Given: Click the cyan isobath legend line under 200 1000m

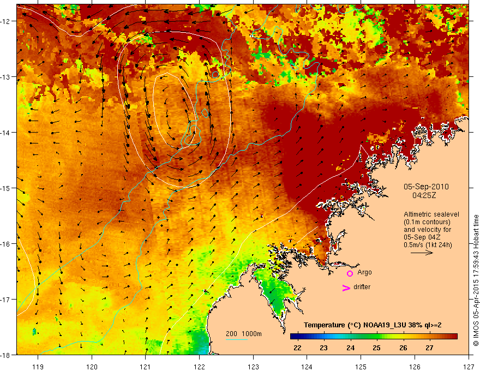Looking at the screenshot, I should point(237,339).
